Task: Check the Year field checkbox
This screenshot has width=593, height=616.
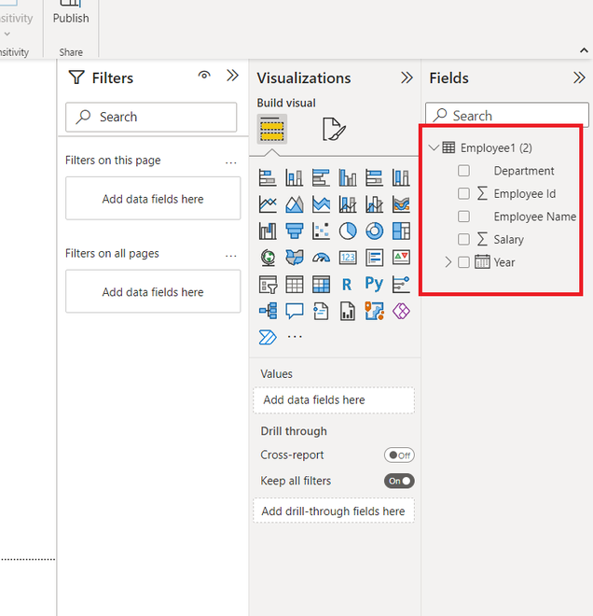Action: click(x=463, y=262)
